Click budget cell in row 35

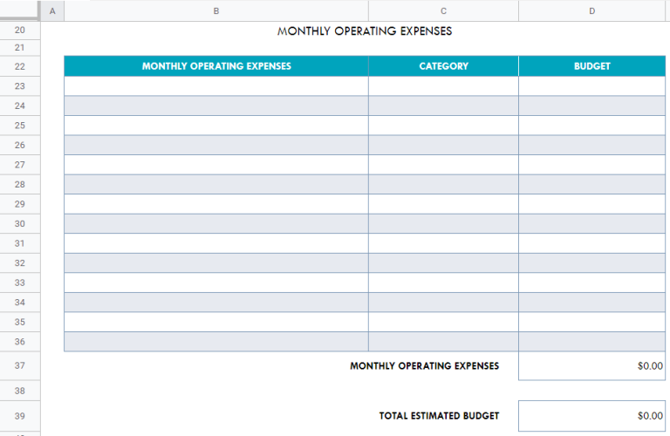click(x=591, y=322)
